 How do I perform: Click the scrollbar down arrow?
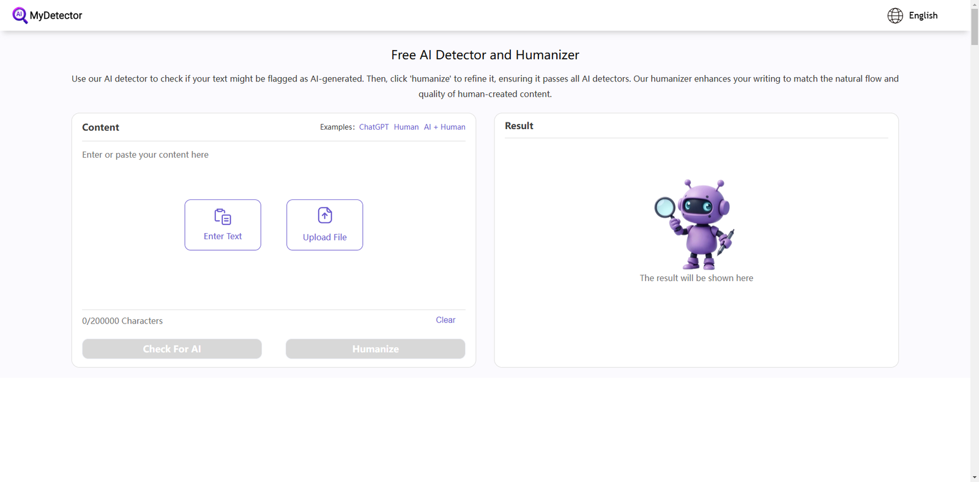[x=974, y=477]
